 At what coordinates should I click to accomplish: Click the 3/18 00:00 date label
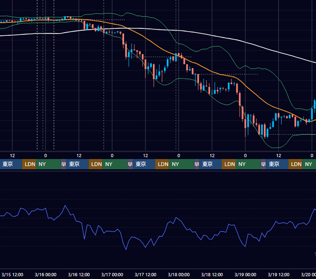[x=179, y=274]
